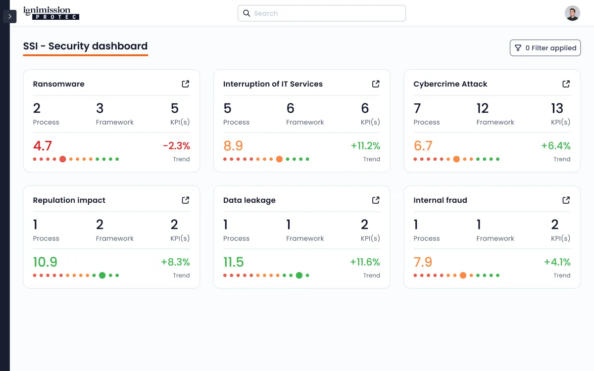Open Repulation impact external link icon
Screen dimensions: 594x371
tap(185, 200)
